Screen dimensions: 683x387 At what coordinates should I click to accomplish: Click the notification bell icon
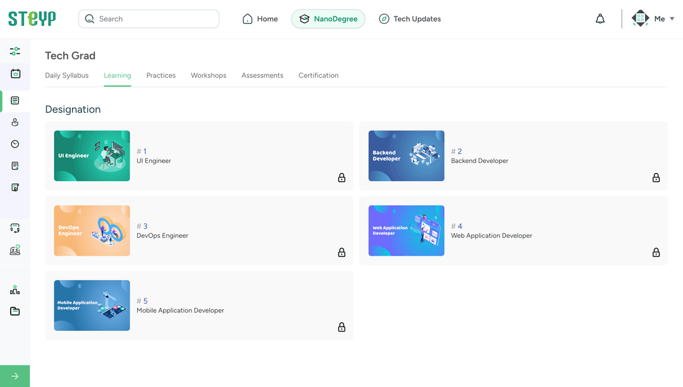(x=600, y=19)
